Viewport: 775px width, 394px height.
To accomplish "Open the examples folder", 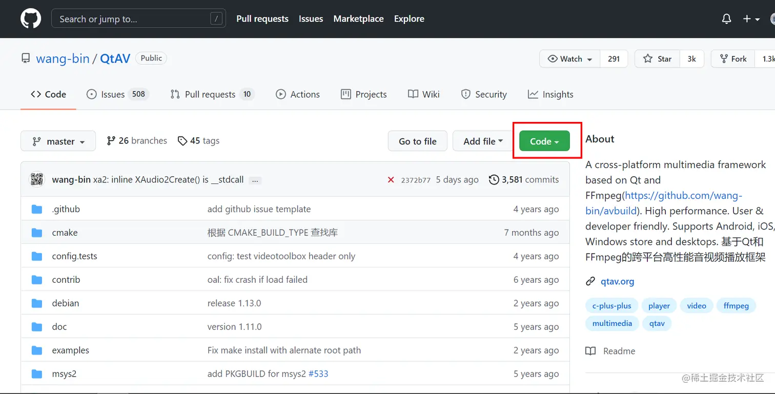I will pos(71,350).
